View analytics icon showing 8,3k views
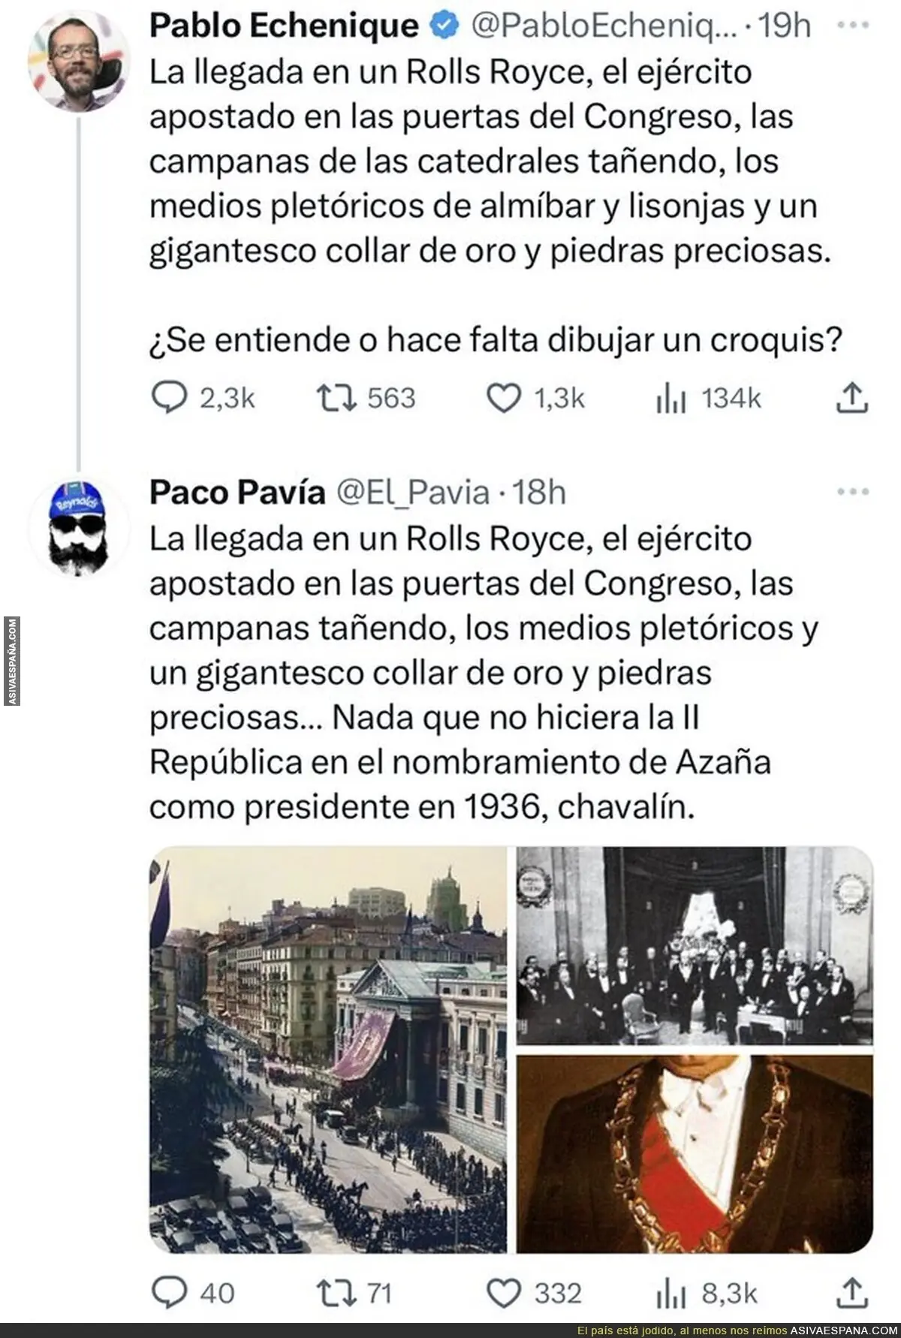Viewport: 901px width, 1338px height. pos(671,1293)
